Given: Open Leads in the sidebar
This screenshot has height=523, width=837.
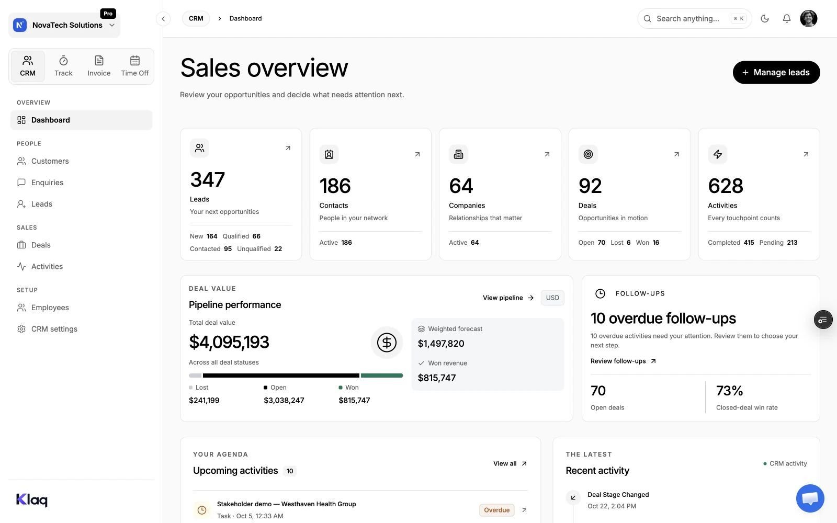Looking at the screenshot, I should (x=82, y=204).
